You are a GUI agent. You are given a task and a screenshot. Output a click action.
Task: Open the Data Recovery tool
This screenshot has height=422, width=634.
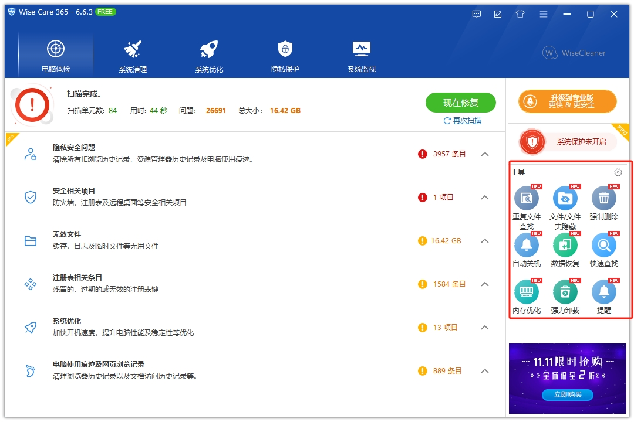pos(565,246)
